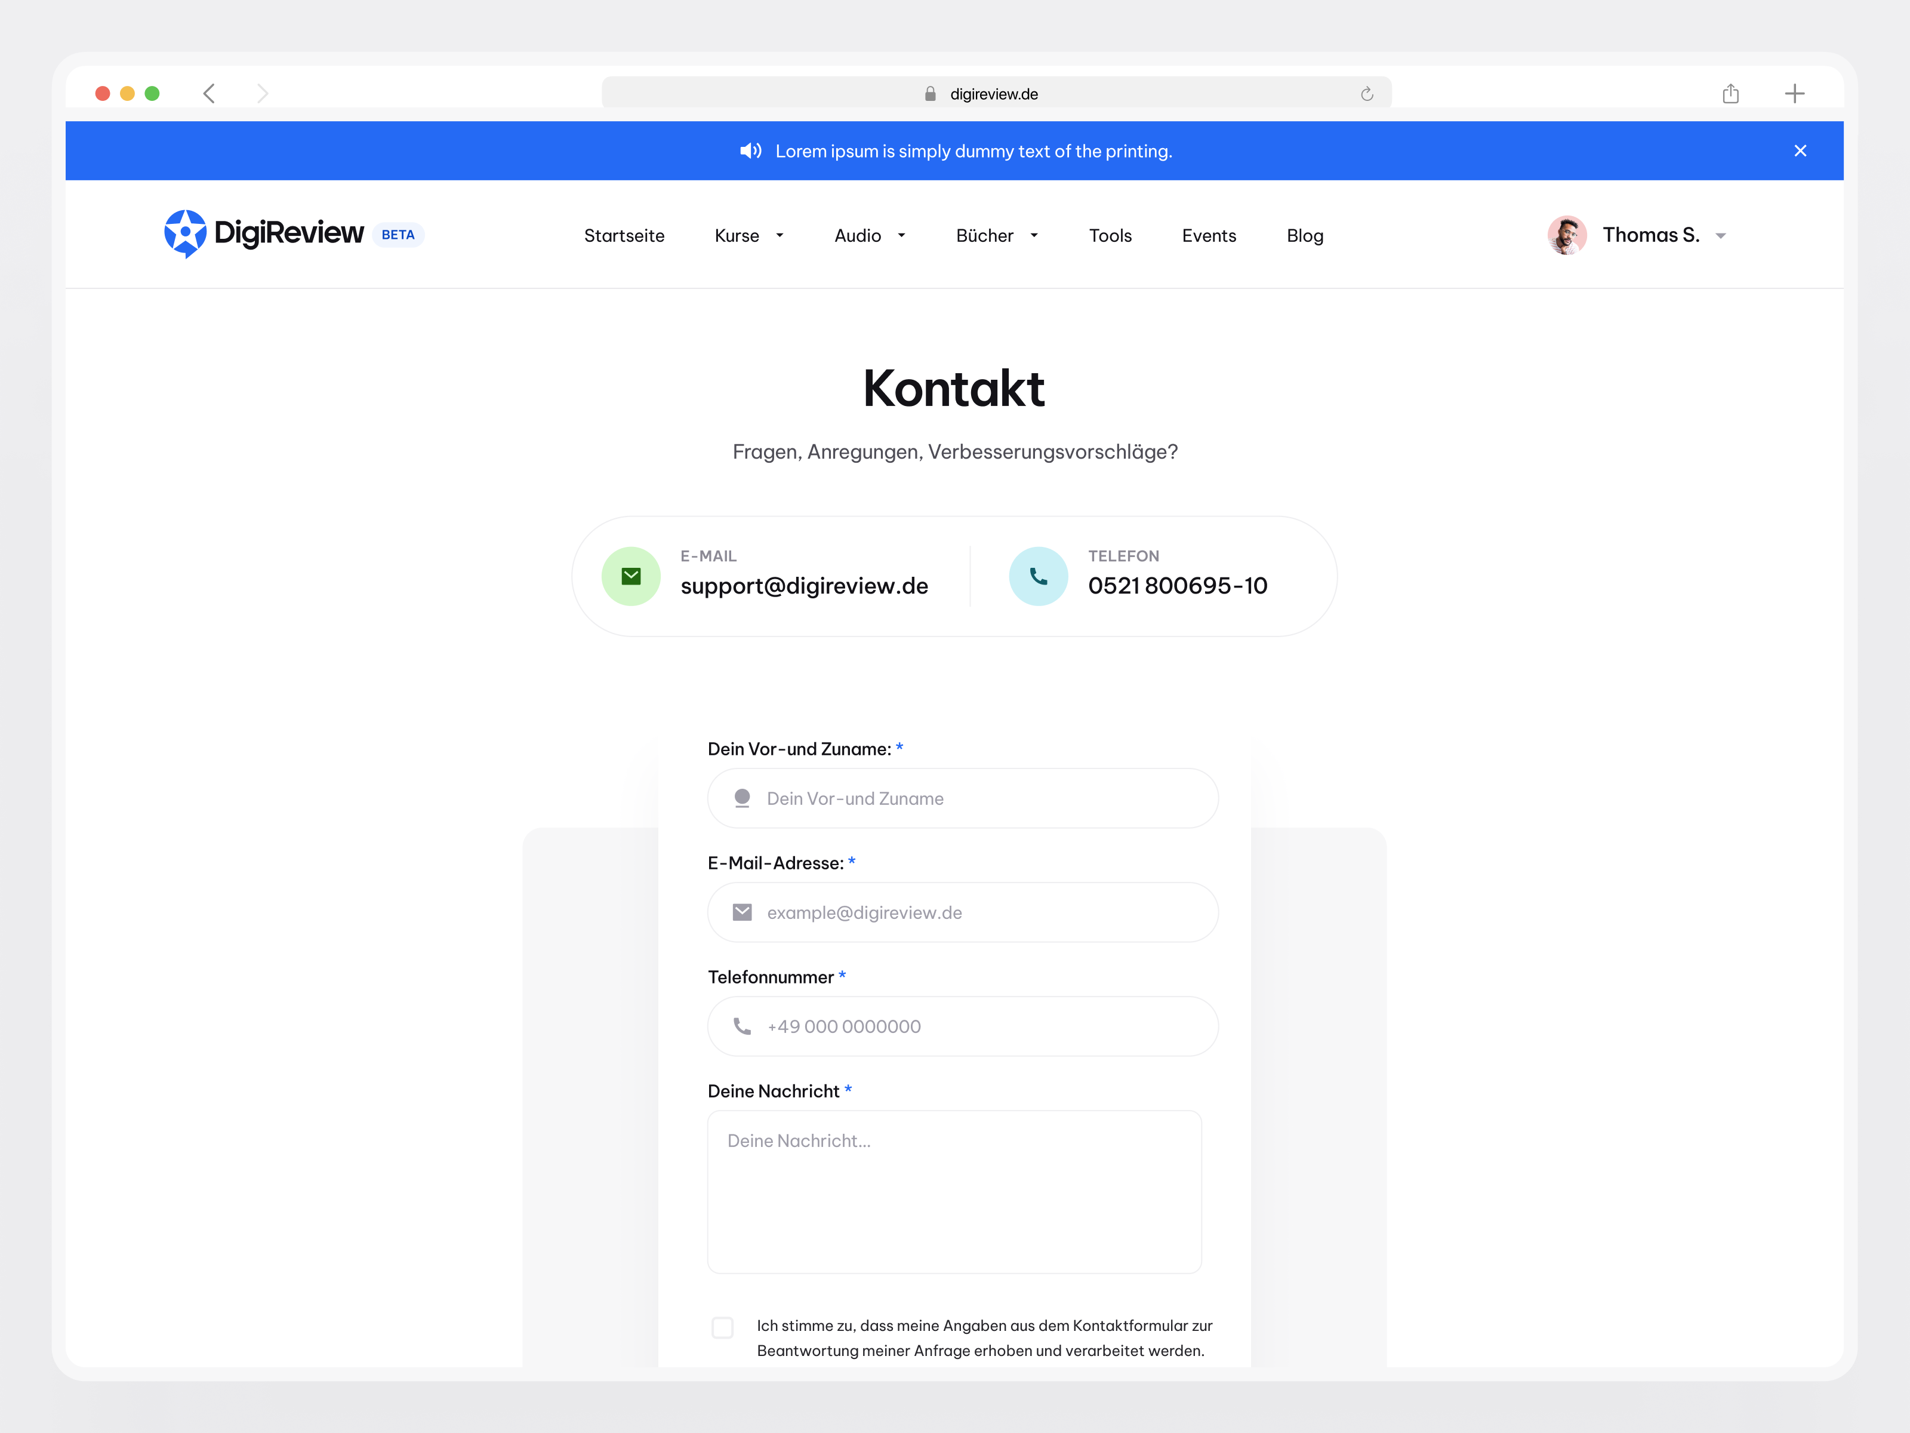Enable the consent checkbox for data processing

(x=722, y=1327)
